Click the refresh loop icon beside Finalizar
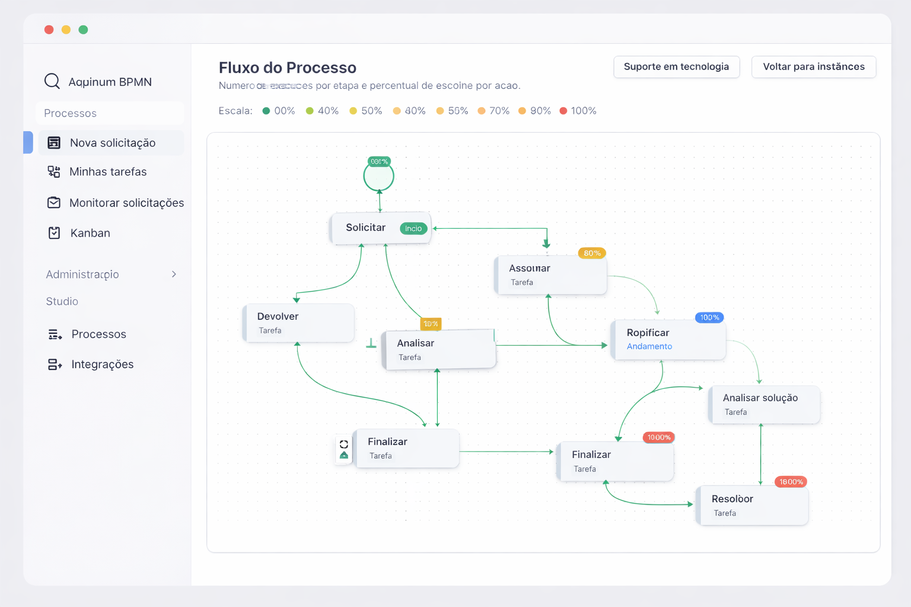The image size is (911, 607). coord(344,444)
